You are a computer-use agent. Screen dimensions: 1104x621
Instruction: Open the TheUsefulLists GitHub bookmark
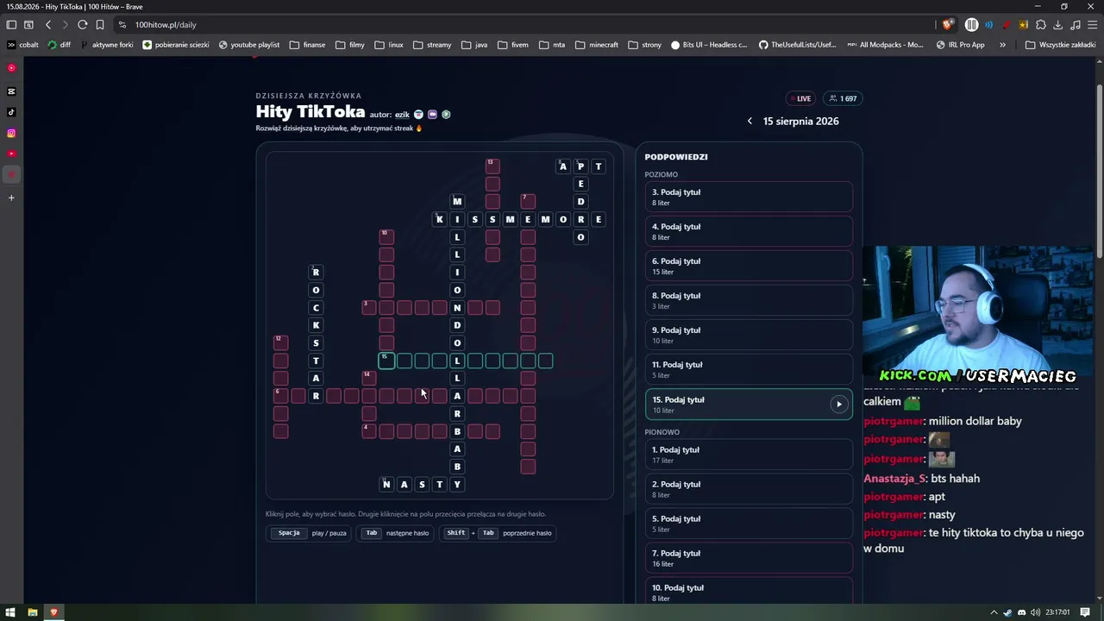(x=798, y=45)
